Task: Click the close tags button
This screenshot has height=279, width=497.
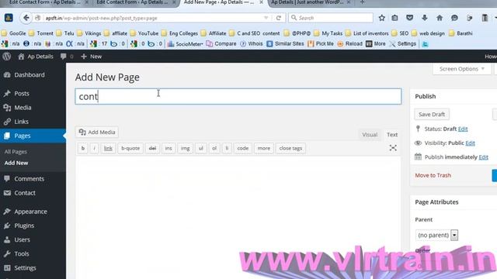Action: click(x=290, y=148)
